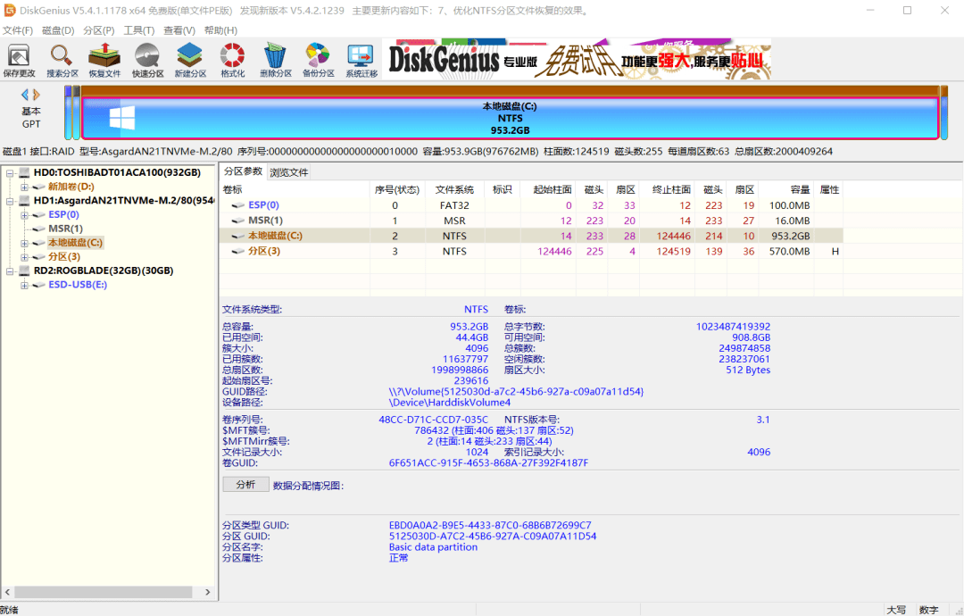This screenshot has width=964, height=616.
Task: Click the 大写 caps indicator in the status bar
Action: (x=896, y=610)
